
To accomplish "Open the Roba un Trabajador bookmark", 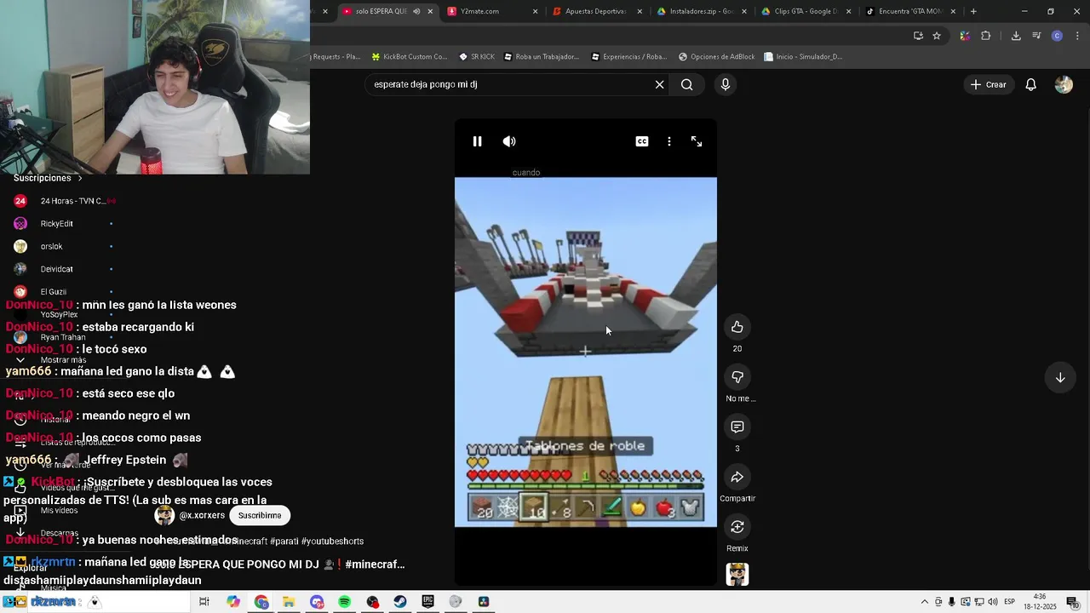I will point(541,57).
